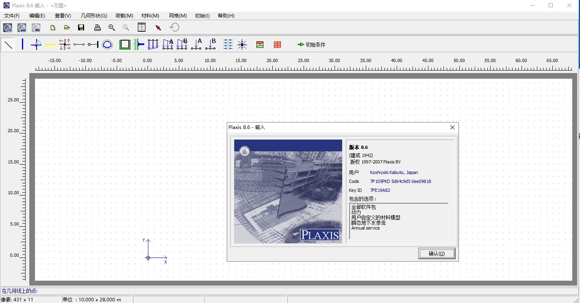Close the Plaxis 8.6 - 输入 dialog

(452, 127)
